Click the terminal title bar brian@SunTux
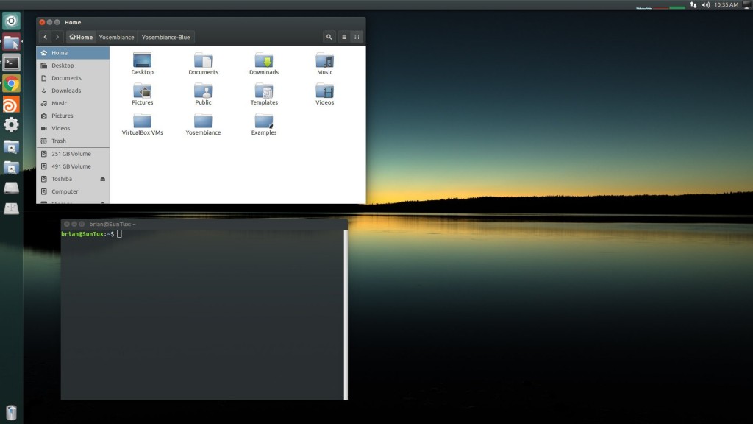 pos(204,224)
